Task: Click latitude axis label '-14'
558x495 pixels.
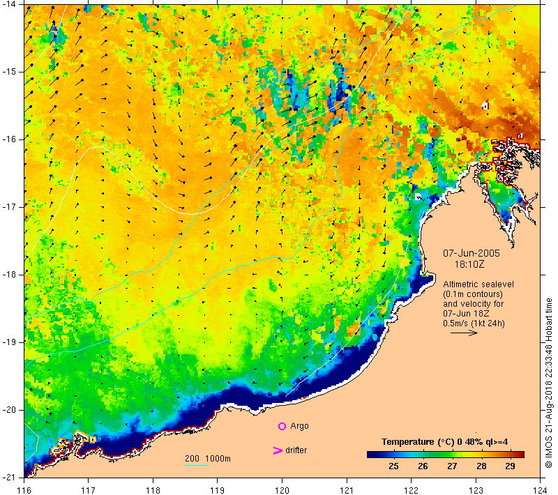Action: pyautogui.click(x=9, y=4)
